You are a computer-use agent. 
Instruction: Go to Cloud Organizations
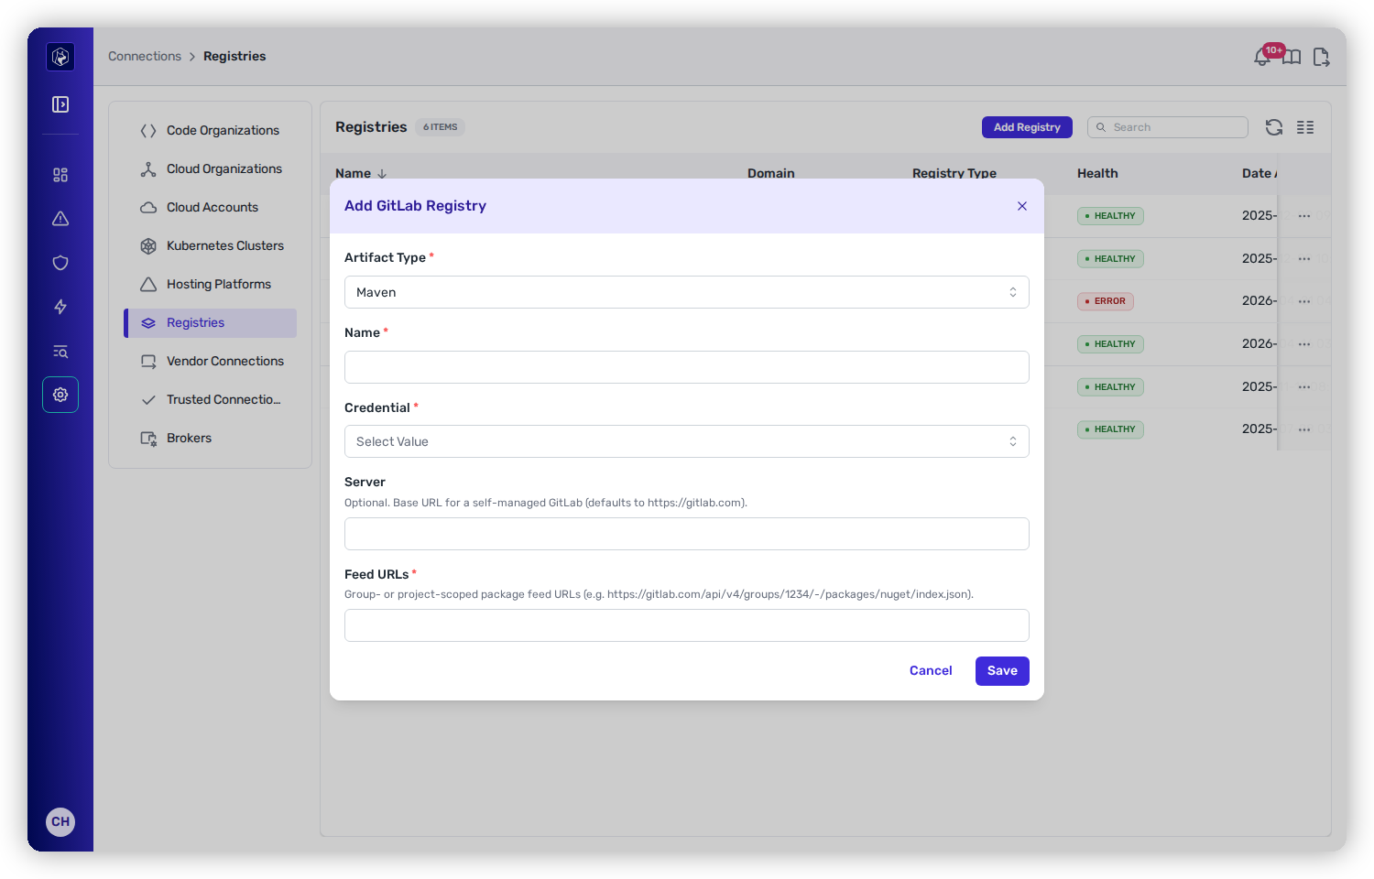tap(211, 169)
